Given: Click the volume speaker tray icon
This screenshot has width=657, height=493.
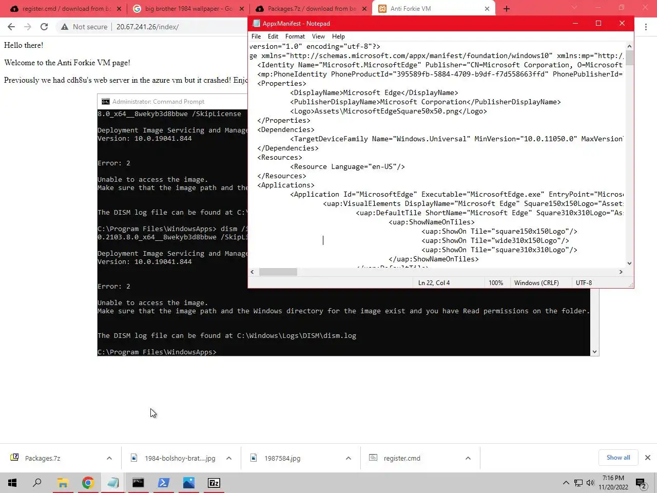Looking at the screenshot, I should pyautogui.click(x=590, y=483).
